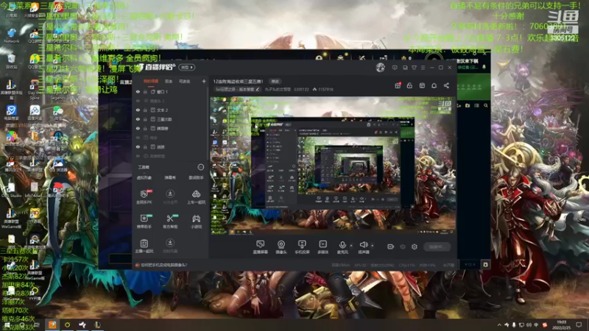
Task: Show the greyed 摄像头 2 source using eye
Action: point(138,101)
